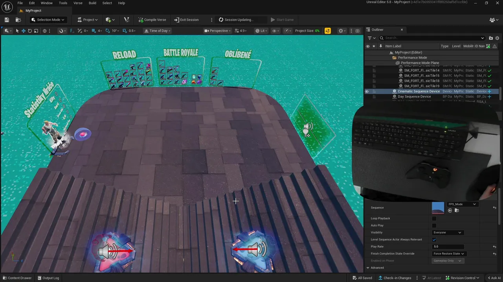Use selected asset arrow icon under Sequence
The image size is (503, 282).
point(450,210)
